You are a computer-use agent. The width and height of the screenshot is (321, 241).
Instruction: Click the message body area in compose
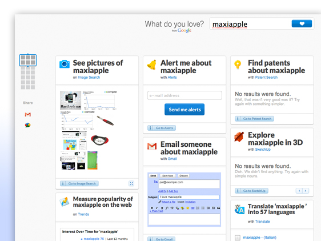184,219
